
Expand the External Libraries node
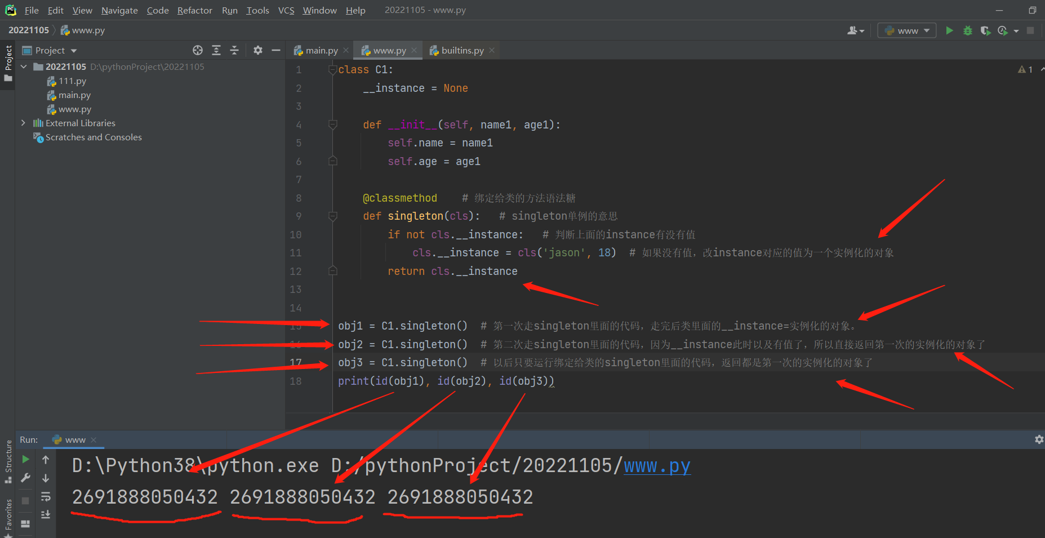coord(23,123)
